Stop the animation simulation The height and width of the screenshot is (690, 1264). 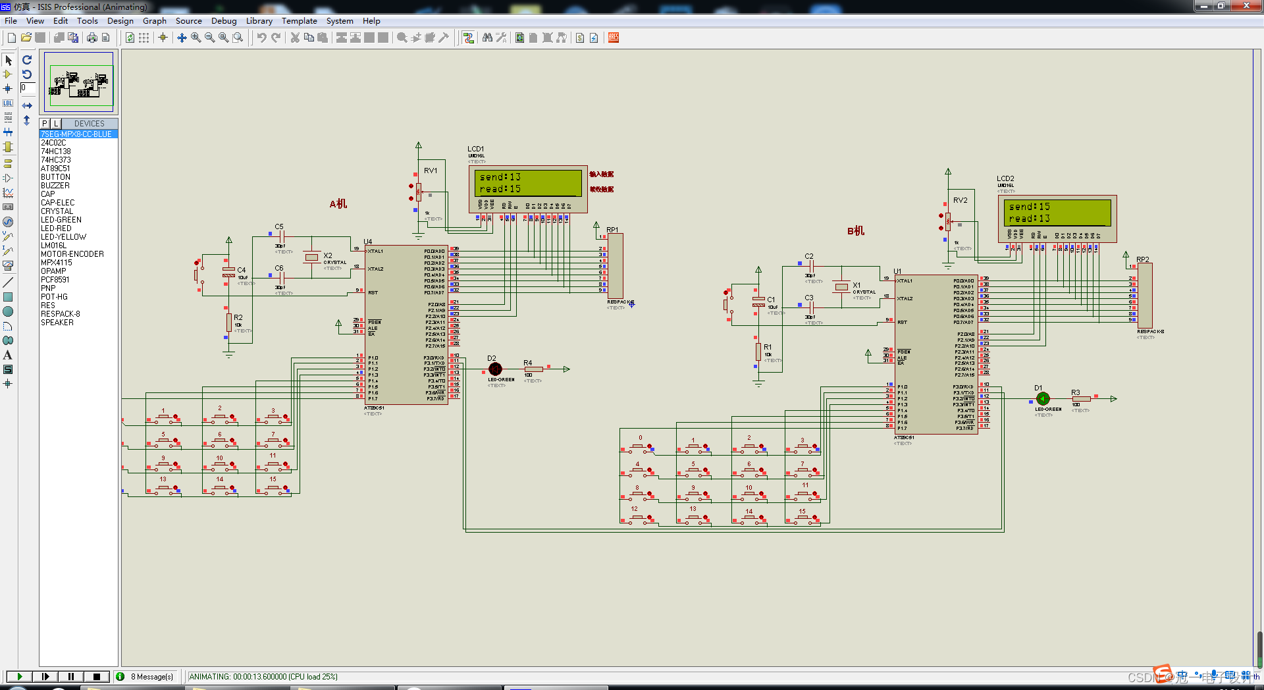coord(97,676)
